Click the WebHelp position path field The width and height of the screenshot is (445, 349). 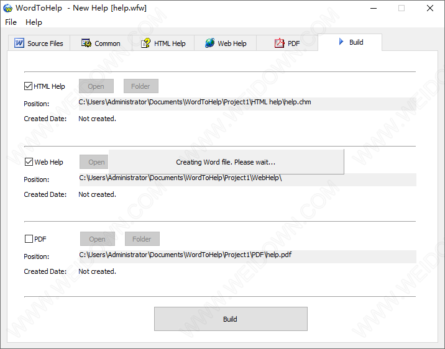[247, 179]
